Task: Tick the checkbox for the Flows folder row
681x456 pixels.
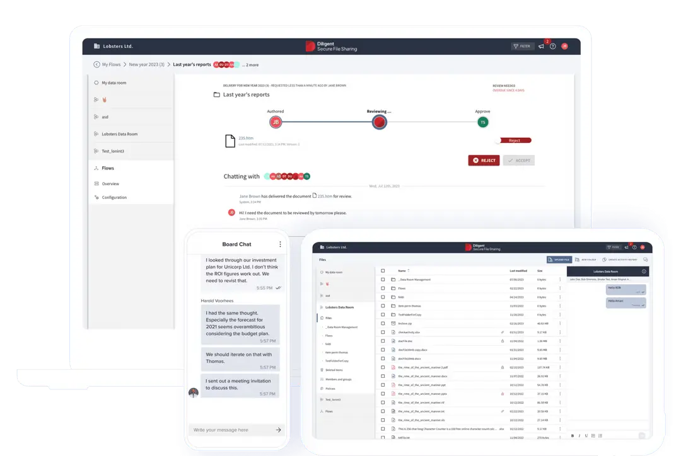Action: [383, 288]
